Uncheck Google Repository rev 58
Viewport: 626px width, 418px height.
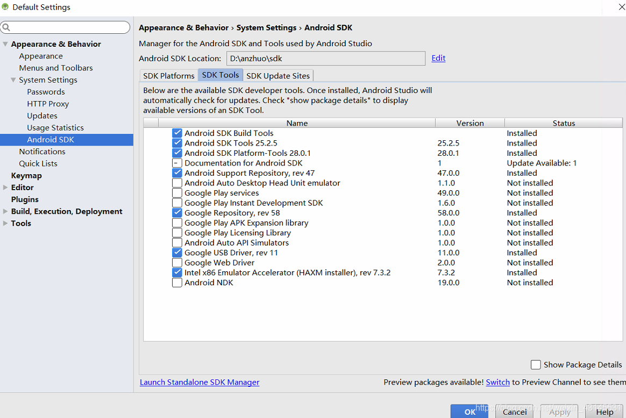tap(177, 213)
